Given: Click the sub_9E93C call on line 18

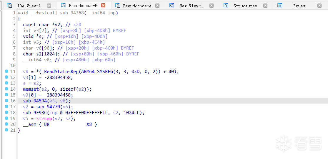Looking at the screenshot, I should coord(35,113).
